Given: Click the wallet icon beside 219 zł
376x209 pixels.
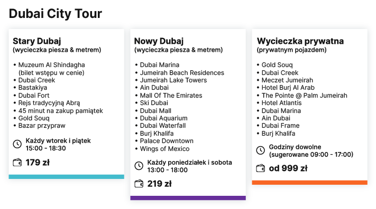Looking at the screenshot, I should click(x=139, y=184).
